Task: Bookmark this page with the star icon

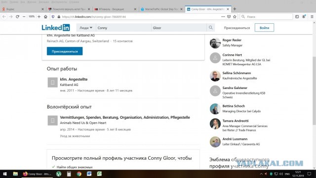Action: point(235,17)
